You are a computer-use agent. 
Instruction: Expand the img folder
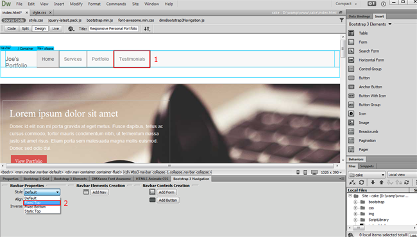[355, 214]
